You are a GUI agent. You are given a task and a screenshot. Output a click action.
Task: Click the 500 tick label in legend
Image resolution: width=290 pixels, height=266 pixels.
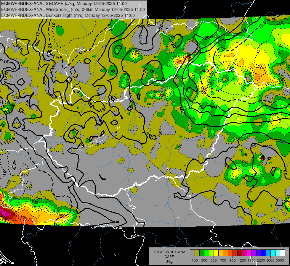pos(214,260)
